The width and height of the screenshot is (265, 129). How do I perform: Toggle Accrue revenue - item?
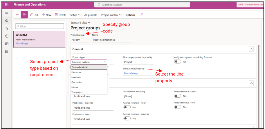click(x=178, y=96)
